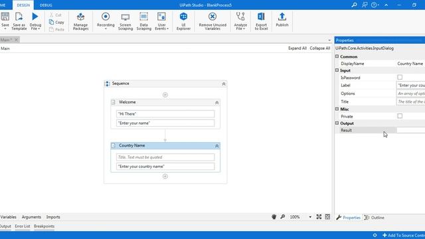
Task: Collapse the Output properties section
Action: click(x=337, y=123)
